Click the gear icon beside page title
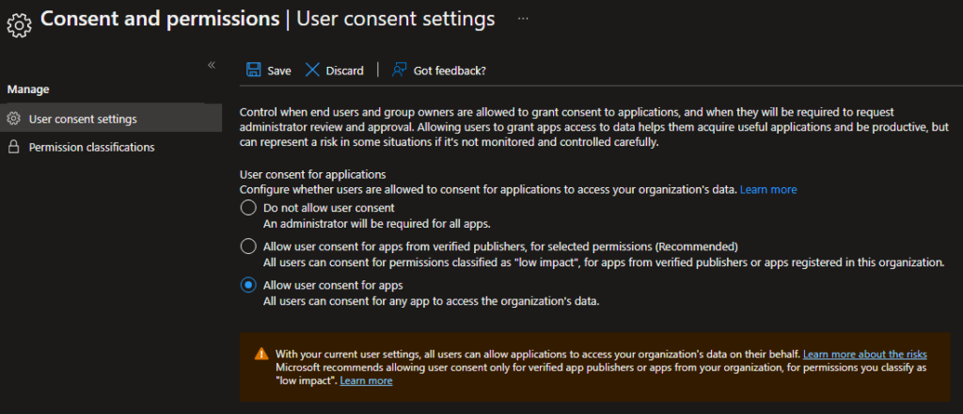 coord(19,24)
